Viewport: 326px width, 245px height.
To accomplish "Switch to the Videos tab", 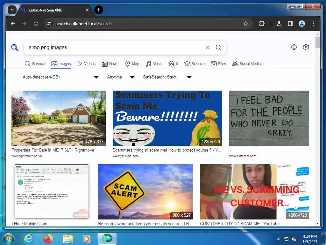I will [87, 64].
